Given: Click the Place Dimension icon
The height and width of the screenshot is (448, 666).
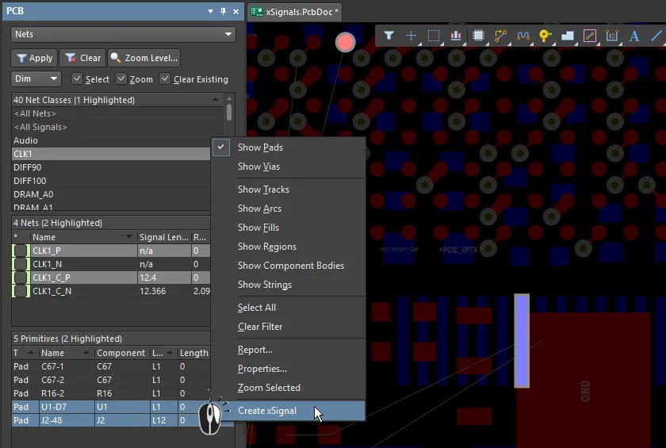Looking at the screenshot, I should (612, 36).
